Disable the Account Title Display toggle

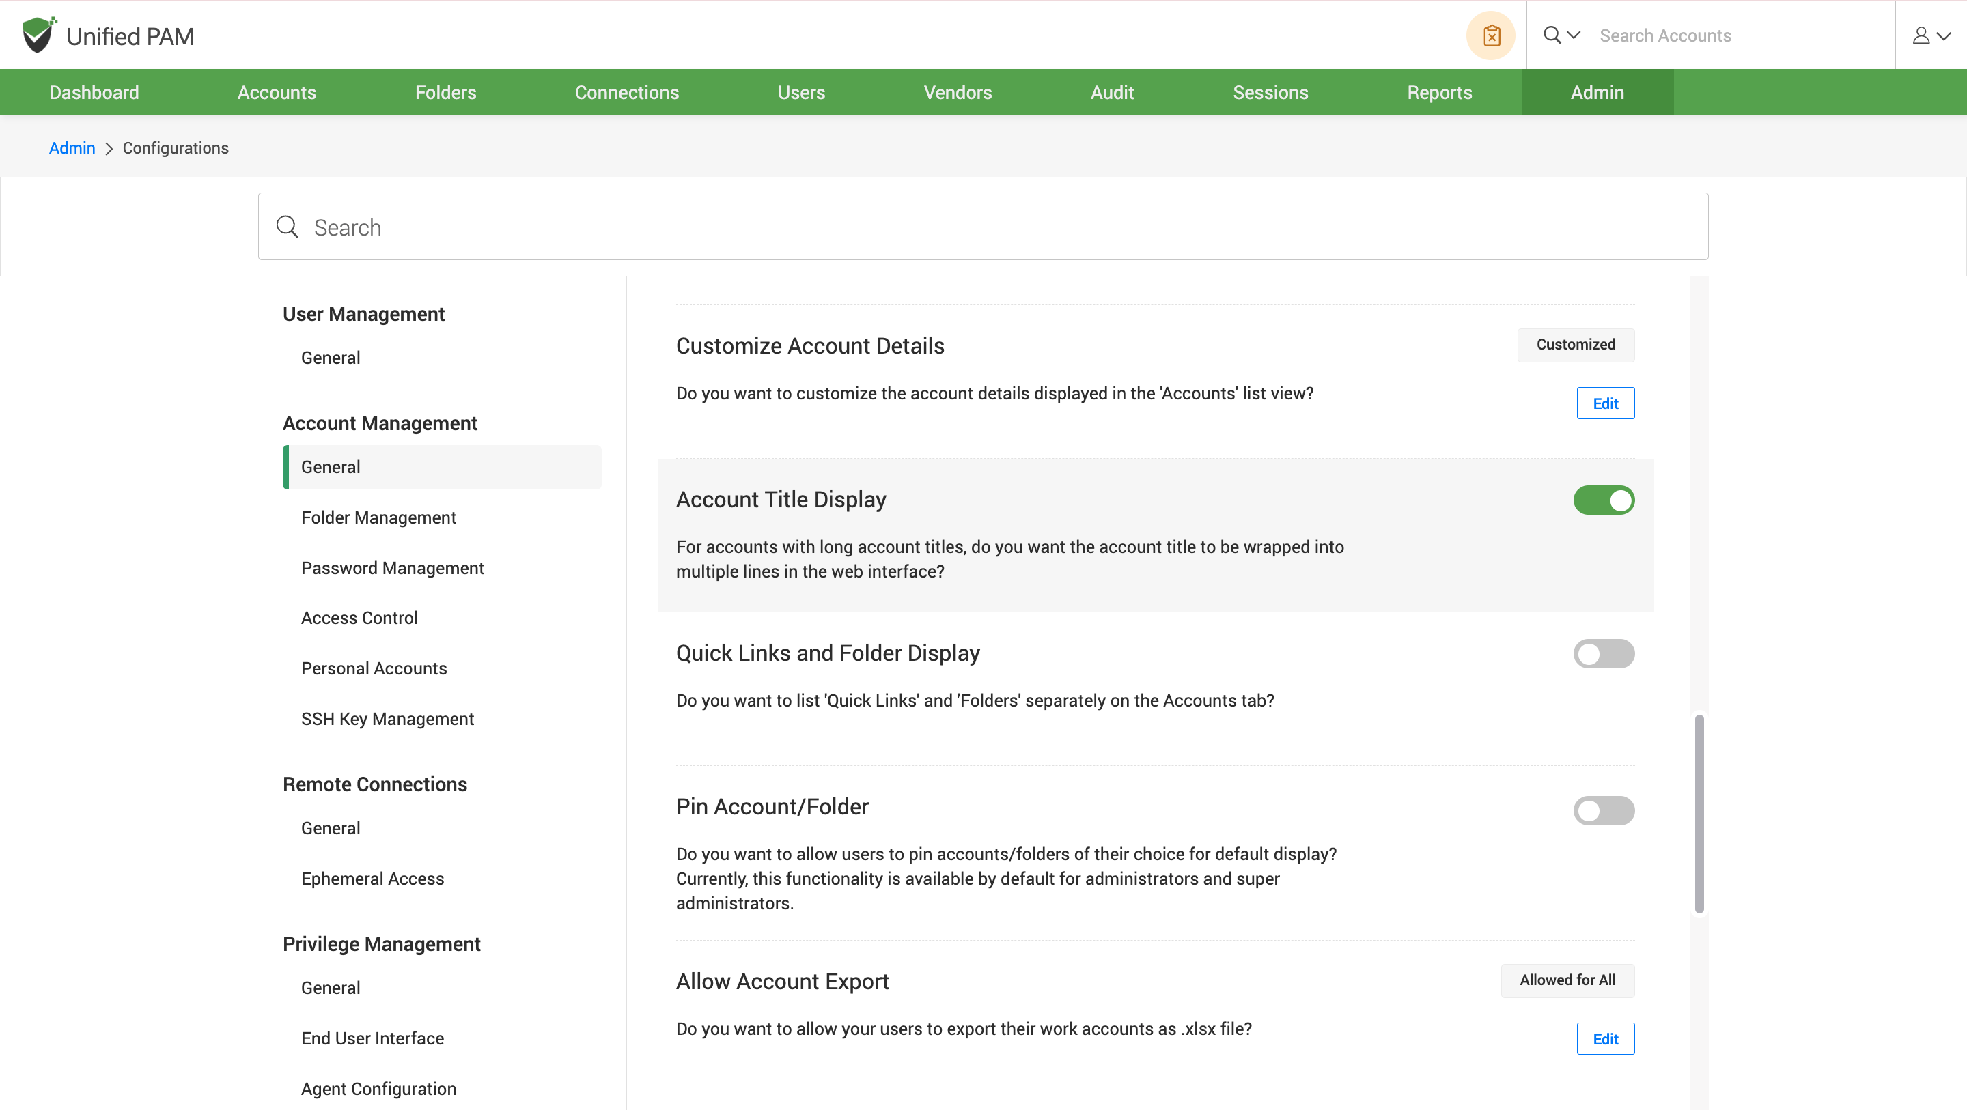click(1604, 500)
